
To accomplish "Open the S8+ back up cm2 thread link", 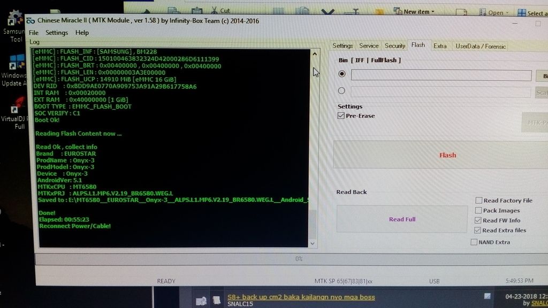I will [301, 297].
